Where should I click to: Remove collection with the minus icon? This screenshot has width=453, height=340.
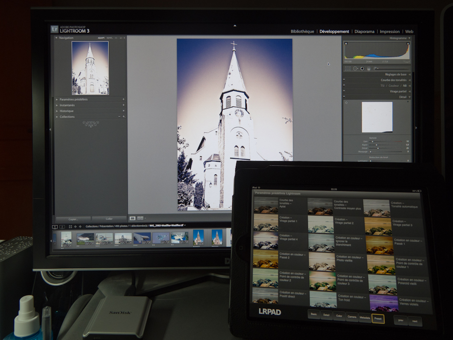[119, 116]
